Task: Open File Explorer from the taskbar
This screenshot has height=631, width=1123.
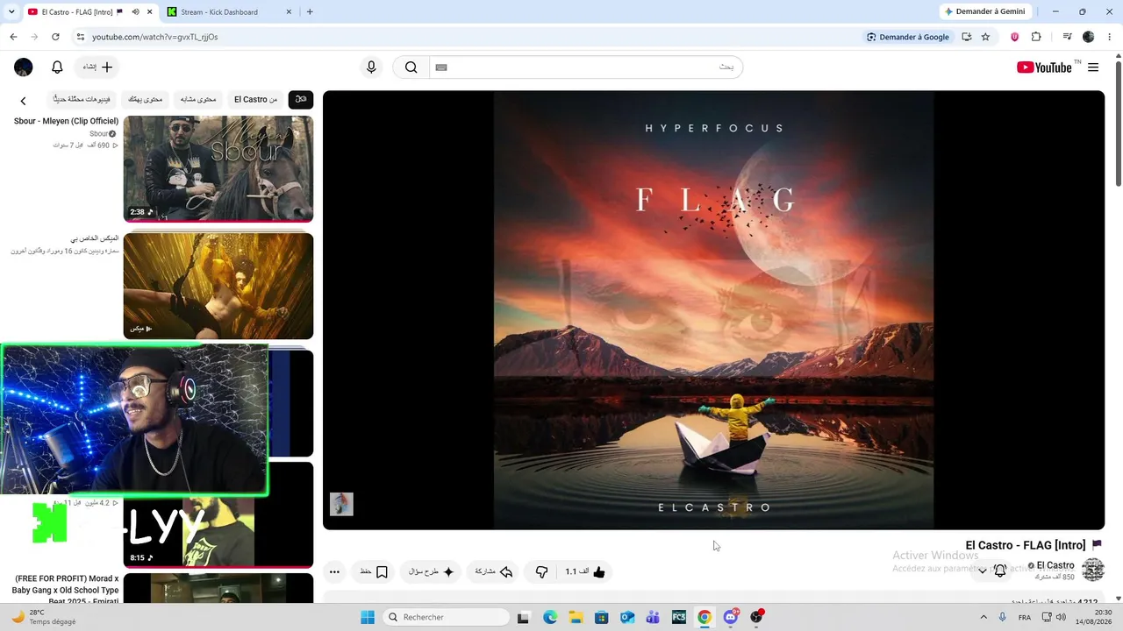Action: click(576, 617)
